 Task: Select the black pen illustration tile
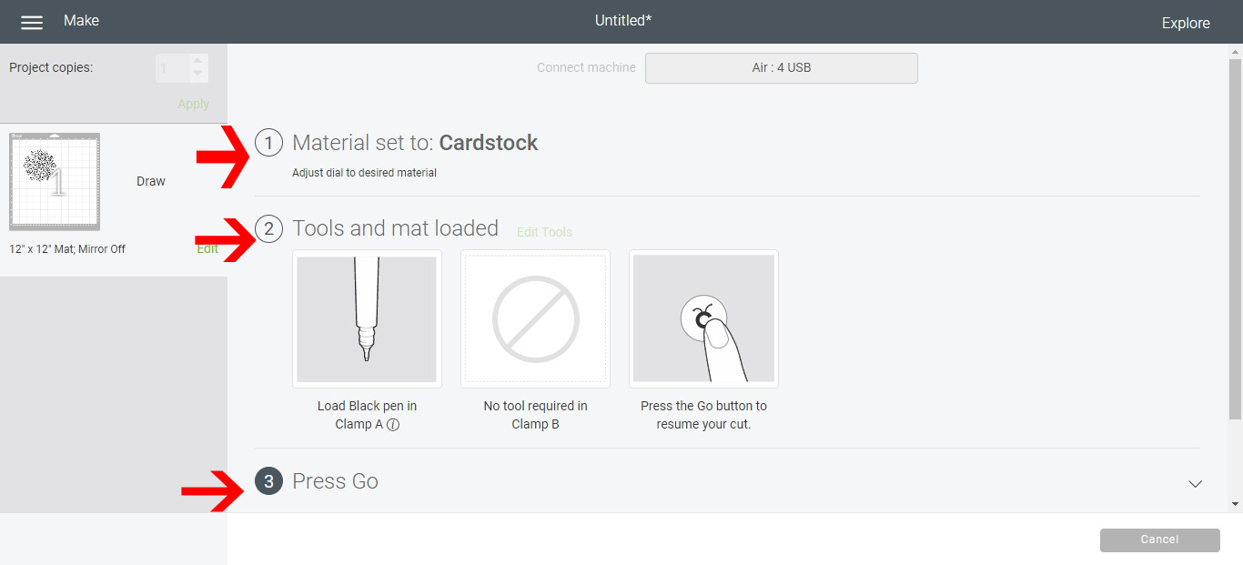point(367,318)
